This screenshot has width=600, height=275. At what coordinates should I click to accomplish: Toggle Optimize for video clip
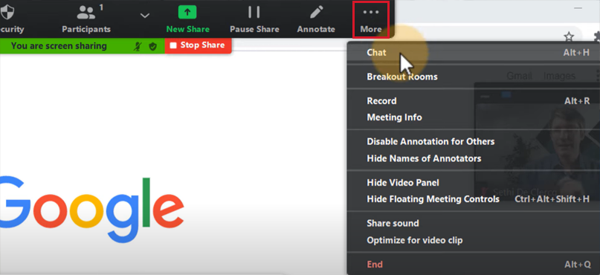point(473,240)
